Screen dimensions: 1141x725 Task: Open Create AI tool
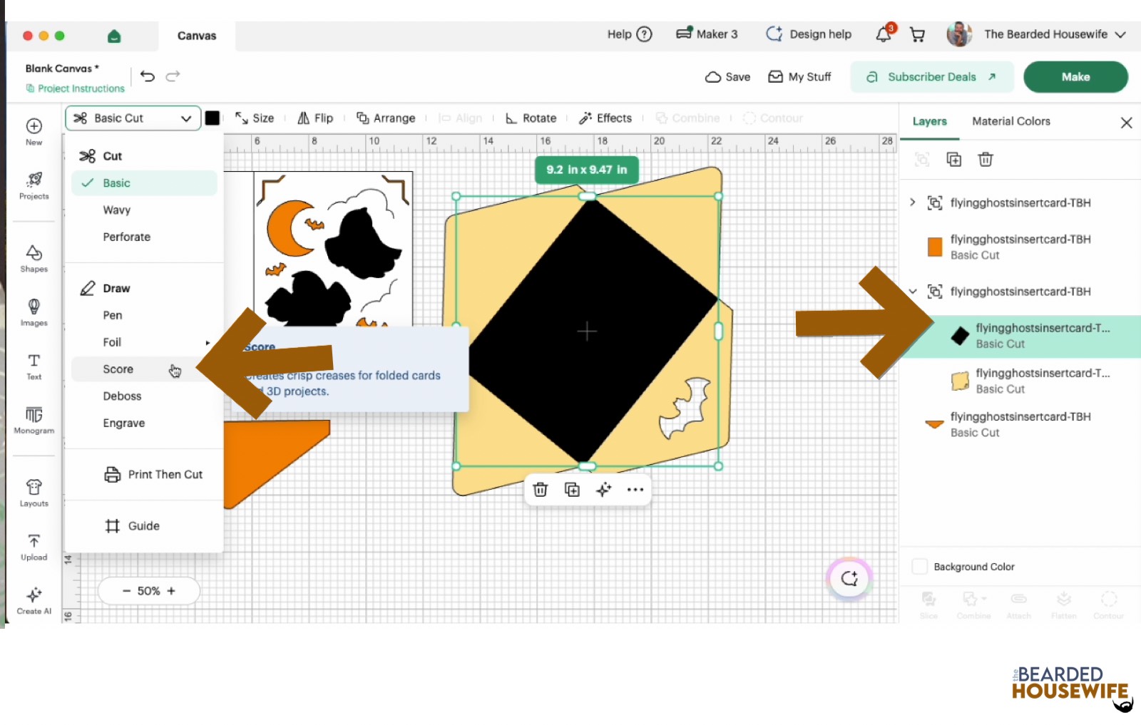[x=34, y=600]
